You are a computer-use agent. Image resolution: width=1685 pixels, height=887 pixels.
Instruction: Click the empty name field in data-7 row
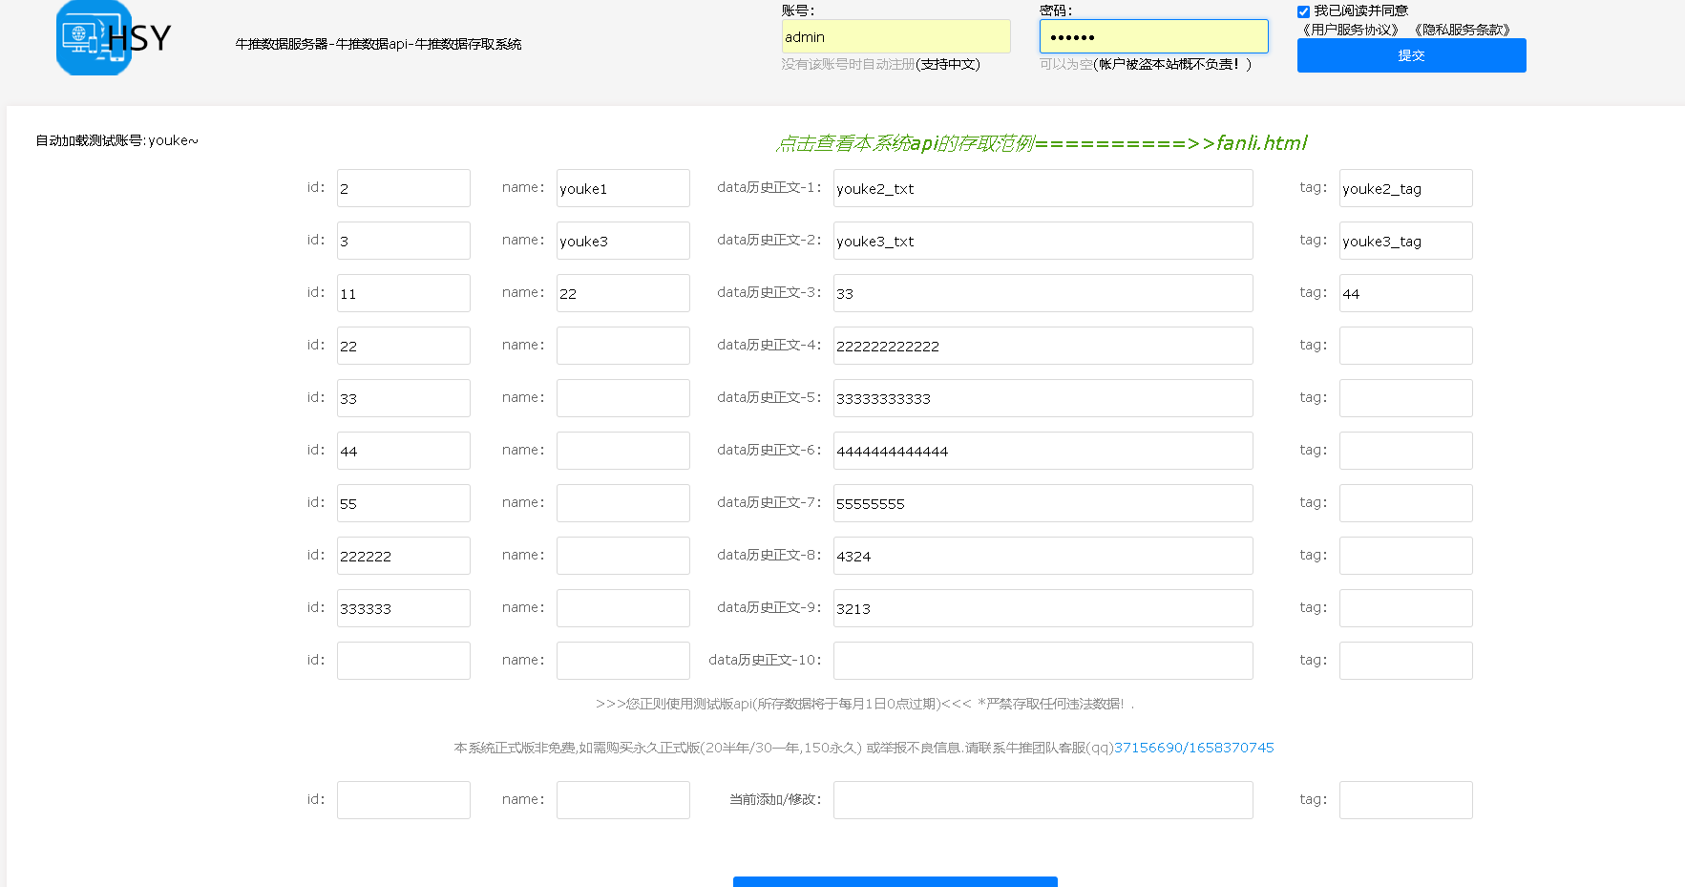point(623,503)
